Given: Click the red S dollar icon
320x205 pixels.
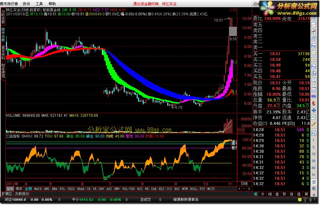Looking at the screenshot, I should 313,103.
